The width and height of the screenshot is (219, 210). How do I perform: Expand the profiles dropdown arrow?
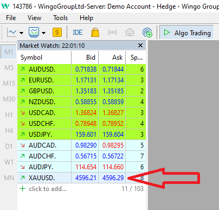pyautogui.click(x=44, y=33)
